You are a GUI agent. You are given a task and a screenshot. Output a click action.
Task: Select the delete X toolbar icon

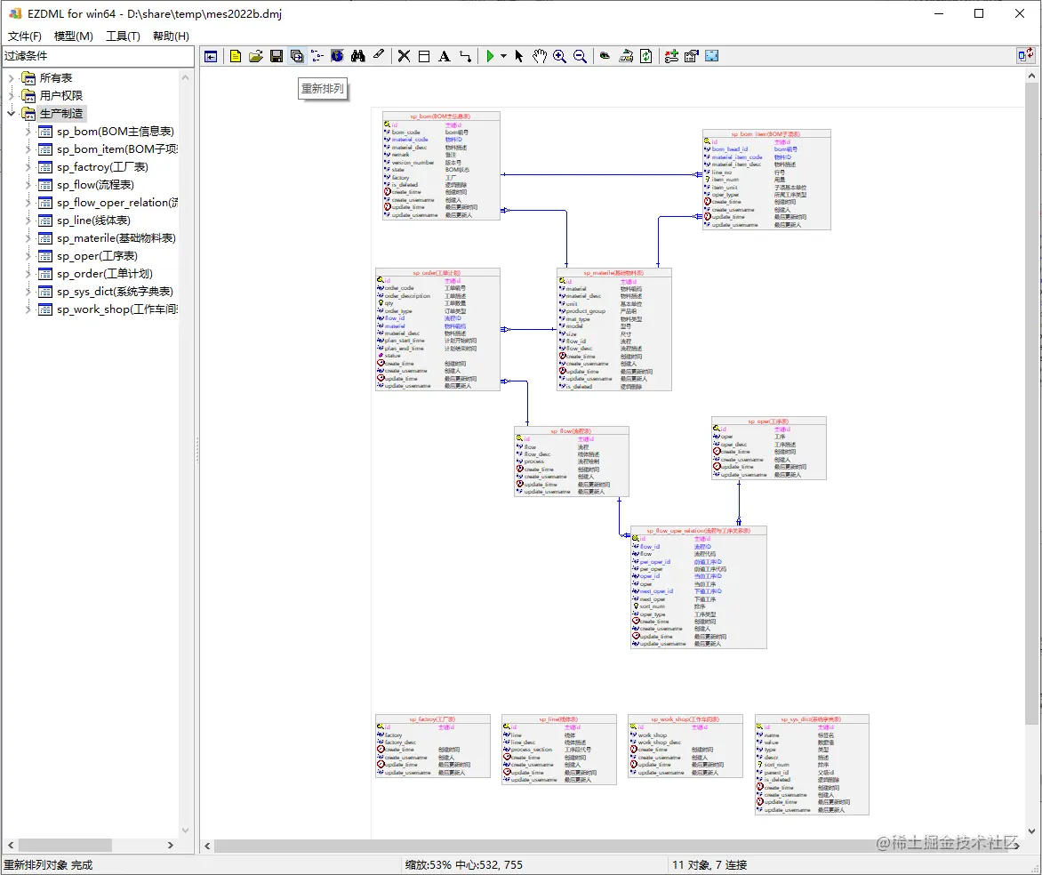coord(404,57)
